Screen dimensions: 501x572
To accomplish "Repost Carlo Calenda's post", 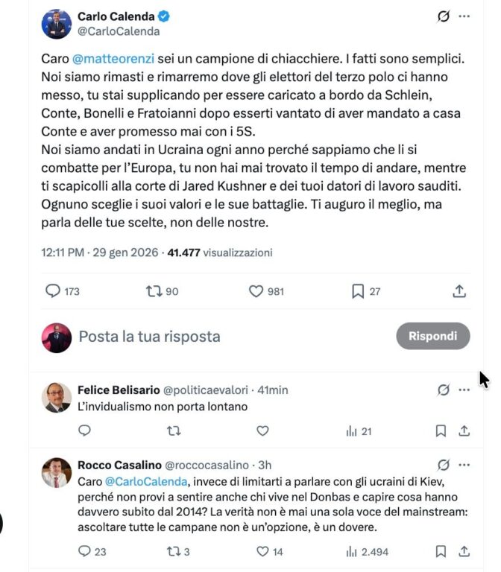I will (154, 291).
